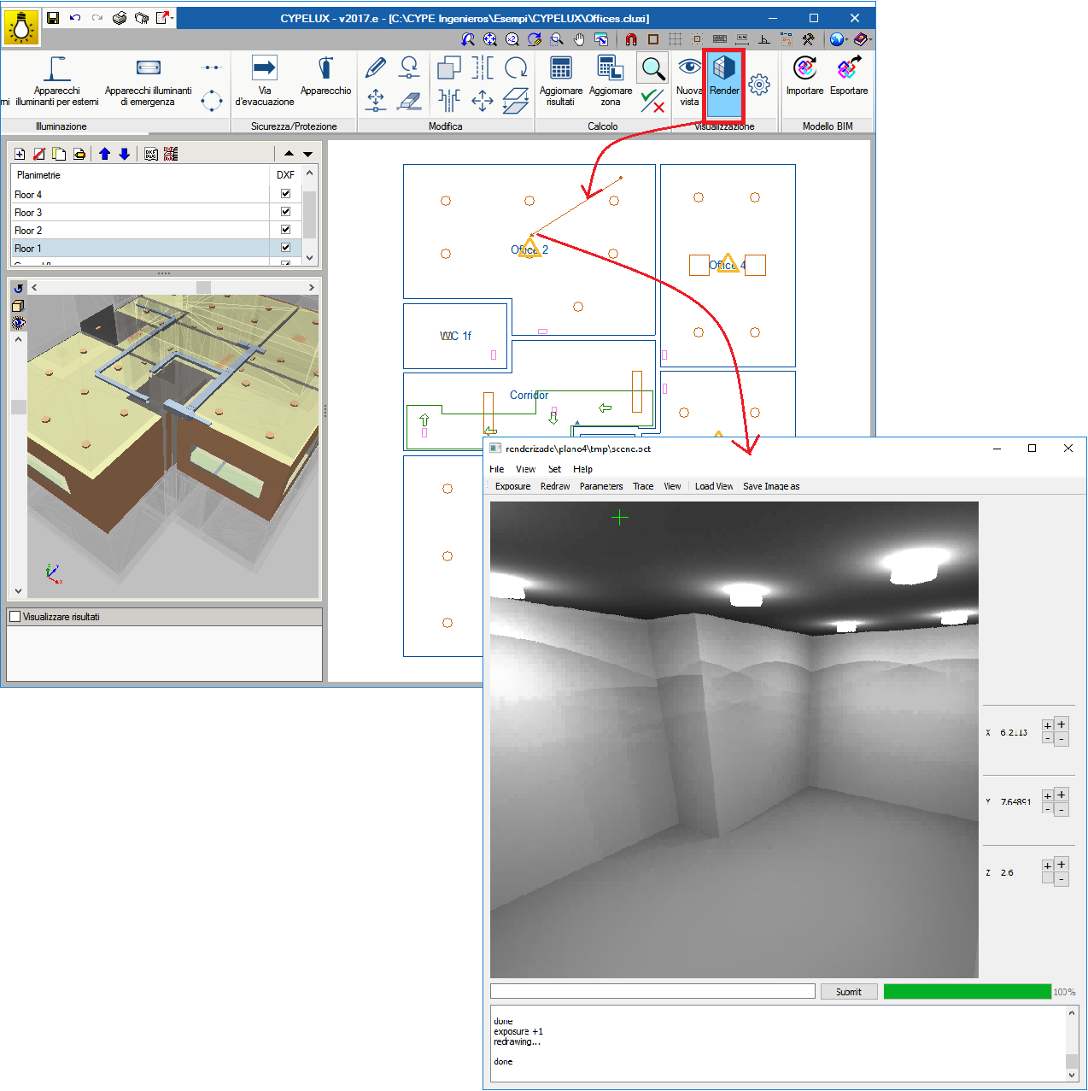Click the large plus stepper for X
The height and width of the screenshot is (1091, 1088).
coord(1062,724)
